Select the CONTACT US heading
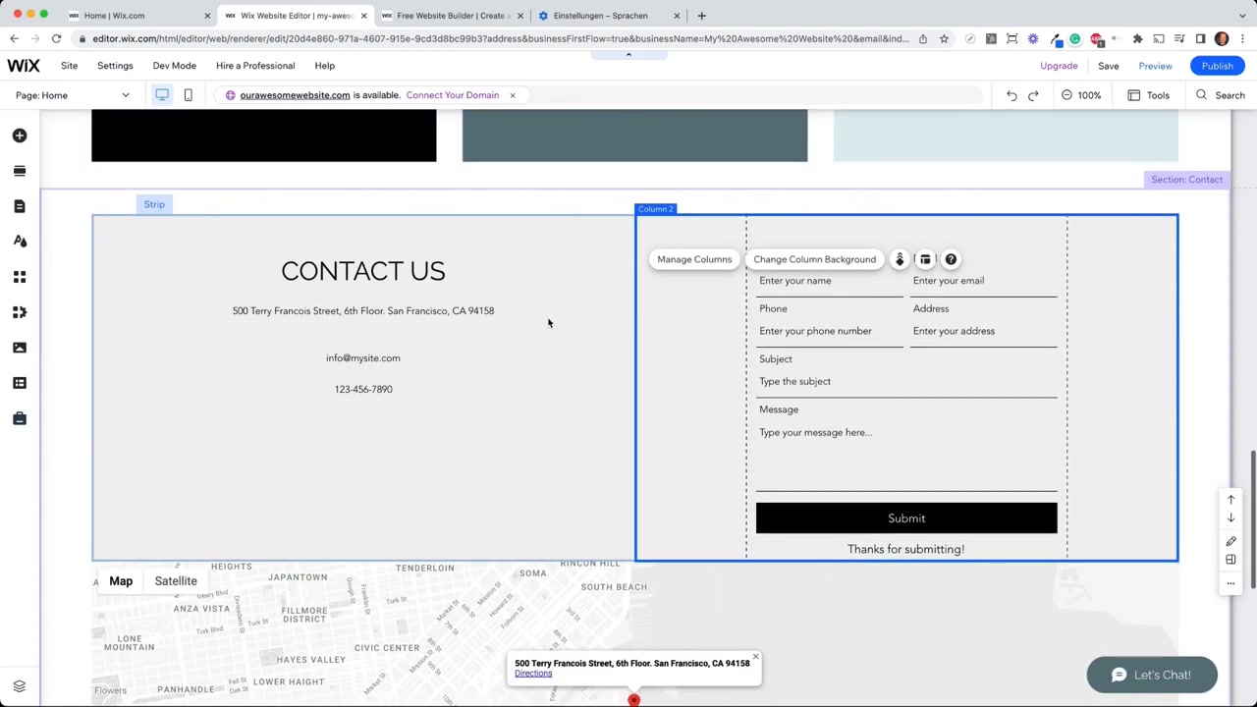 [363, 271]
